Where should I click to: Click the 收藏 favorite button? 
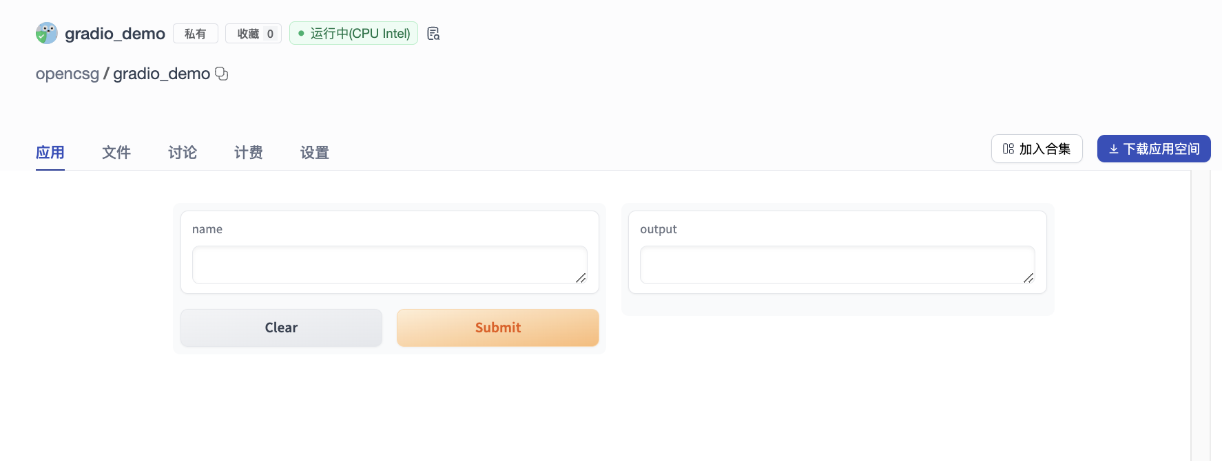pyautogui.click(x=253, y=34)
